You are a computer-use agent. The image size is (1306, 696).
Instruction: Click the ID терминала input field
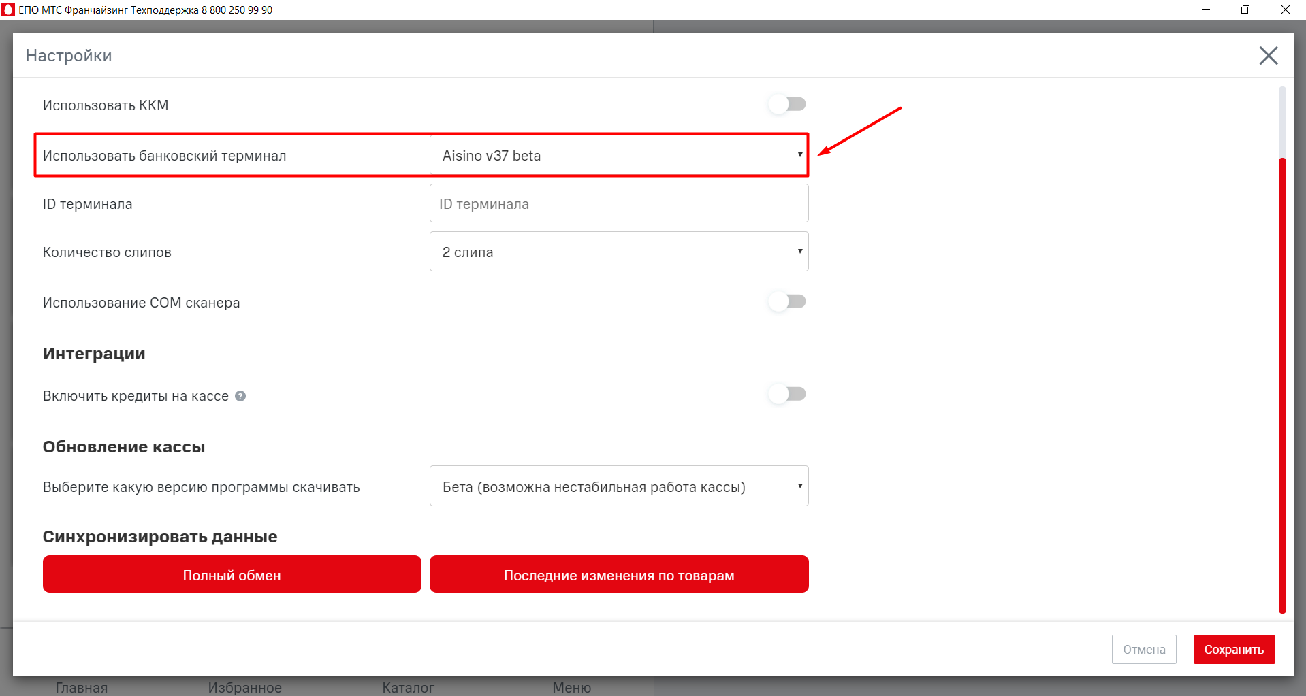coord(619,203)
